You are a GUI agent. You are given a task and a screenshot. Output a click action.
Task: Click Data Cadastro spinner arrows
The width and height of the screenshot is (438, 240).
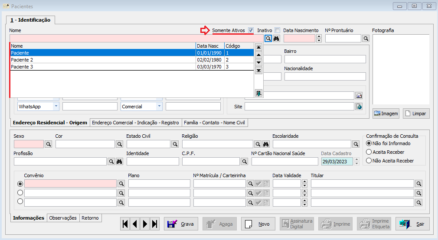(357, 161)
